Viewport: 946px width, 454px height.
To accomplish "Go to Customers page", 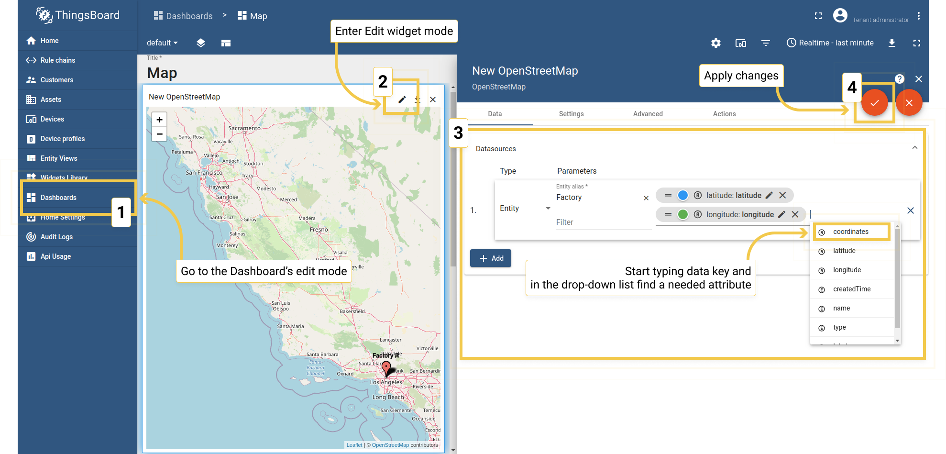I will click(x=77, y=80).
